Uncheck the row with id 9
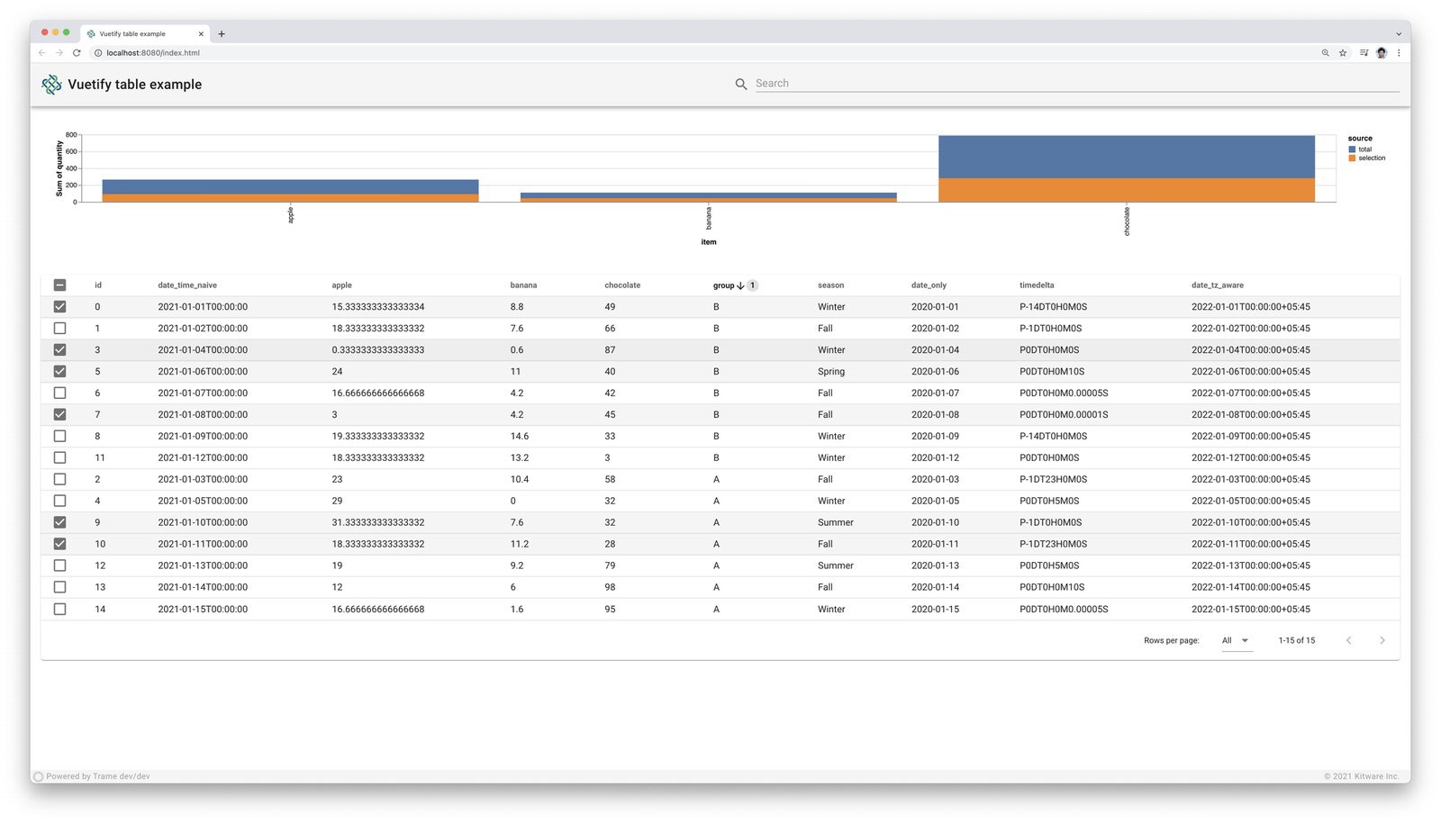 point(59,522)
